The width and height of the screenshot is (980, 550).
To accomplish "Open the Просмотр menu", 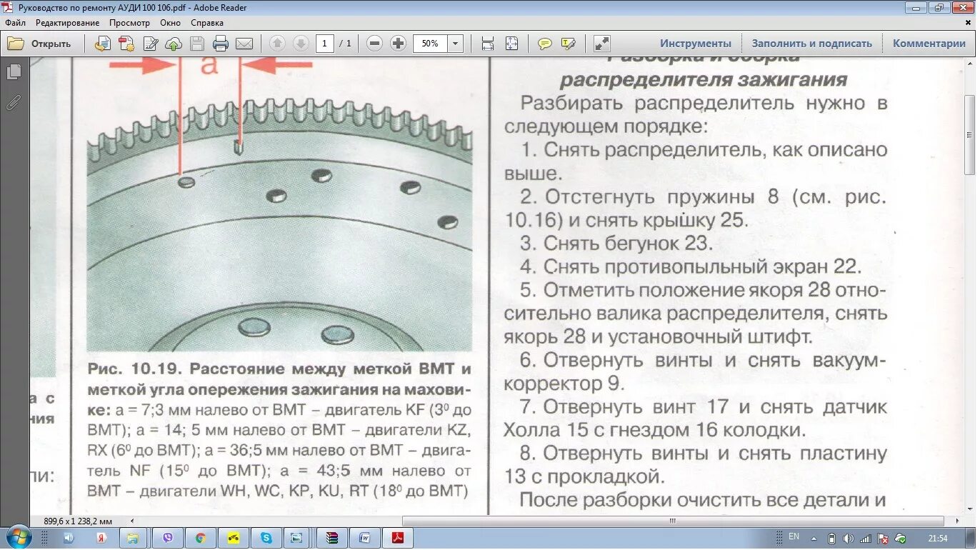I will click(129, 23).
